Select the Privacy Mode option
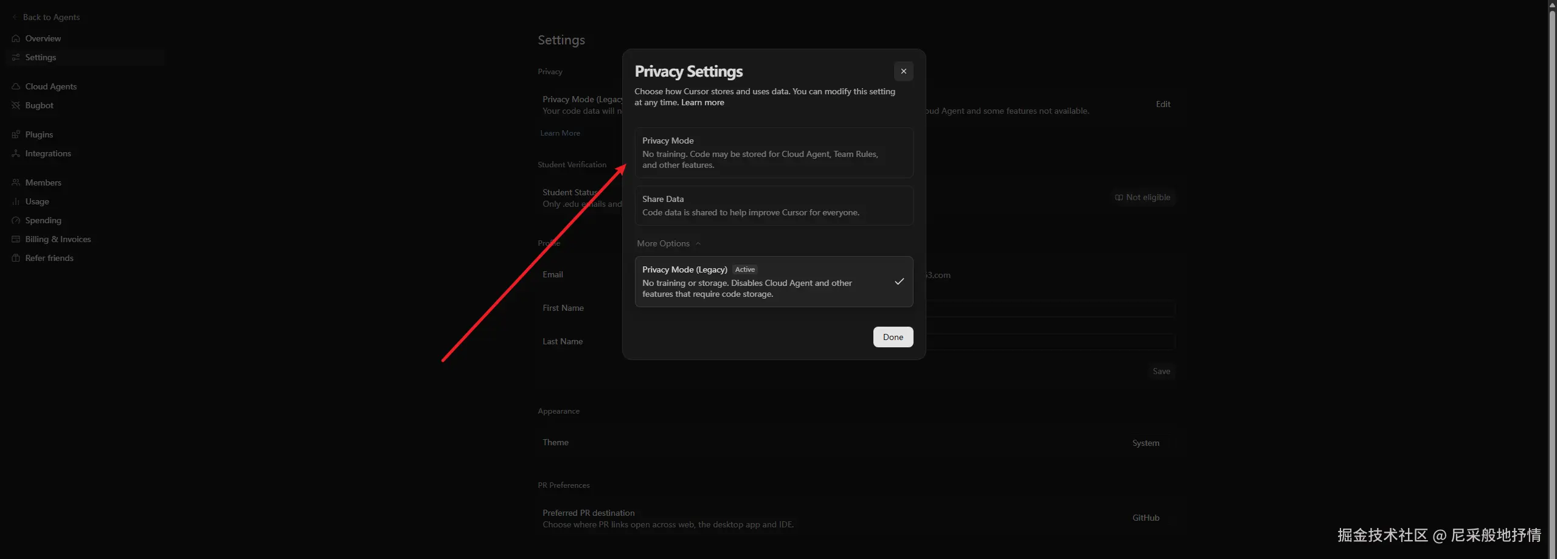The width and height of the screenshot is (1557, 559). tap(774, 153)
